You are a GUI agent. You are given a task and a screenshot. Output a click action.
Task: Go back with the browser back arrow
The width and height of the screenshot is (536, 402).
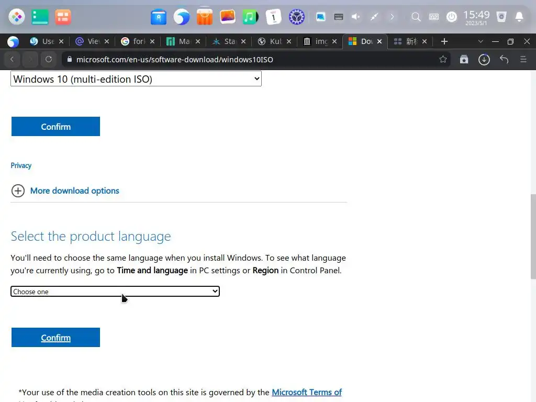(12, 59)
